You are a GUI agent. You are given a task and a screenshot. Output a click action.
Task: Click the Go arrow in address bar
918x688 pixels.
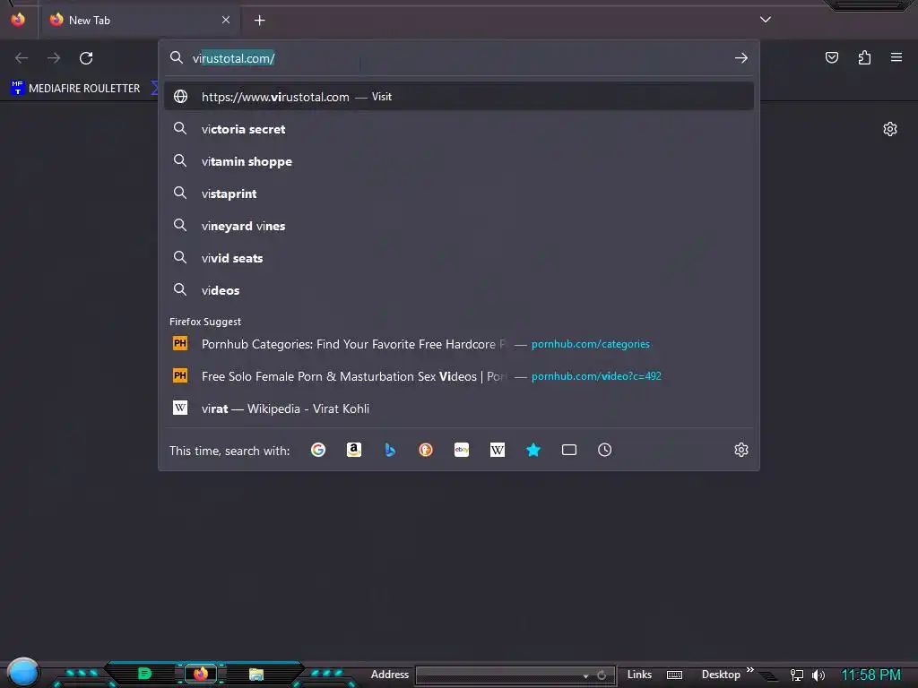[x=741, y=58]
